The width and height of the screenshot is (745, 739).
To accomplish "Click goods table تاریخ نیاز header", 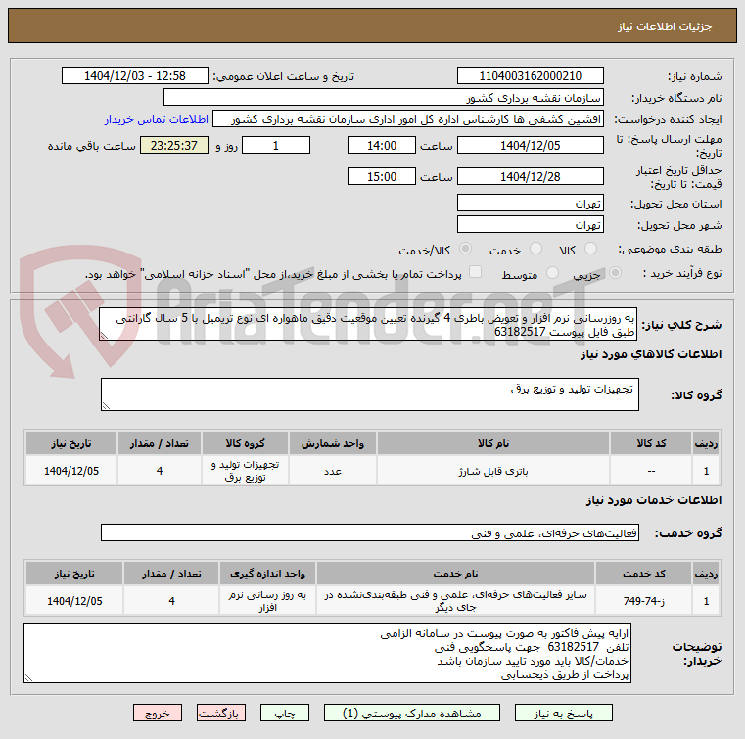I will tap(71, 443).
